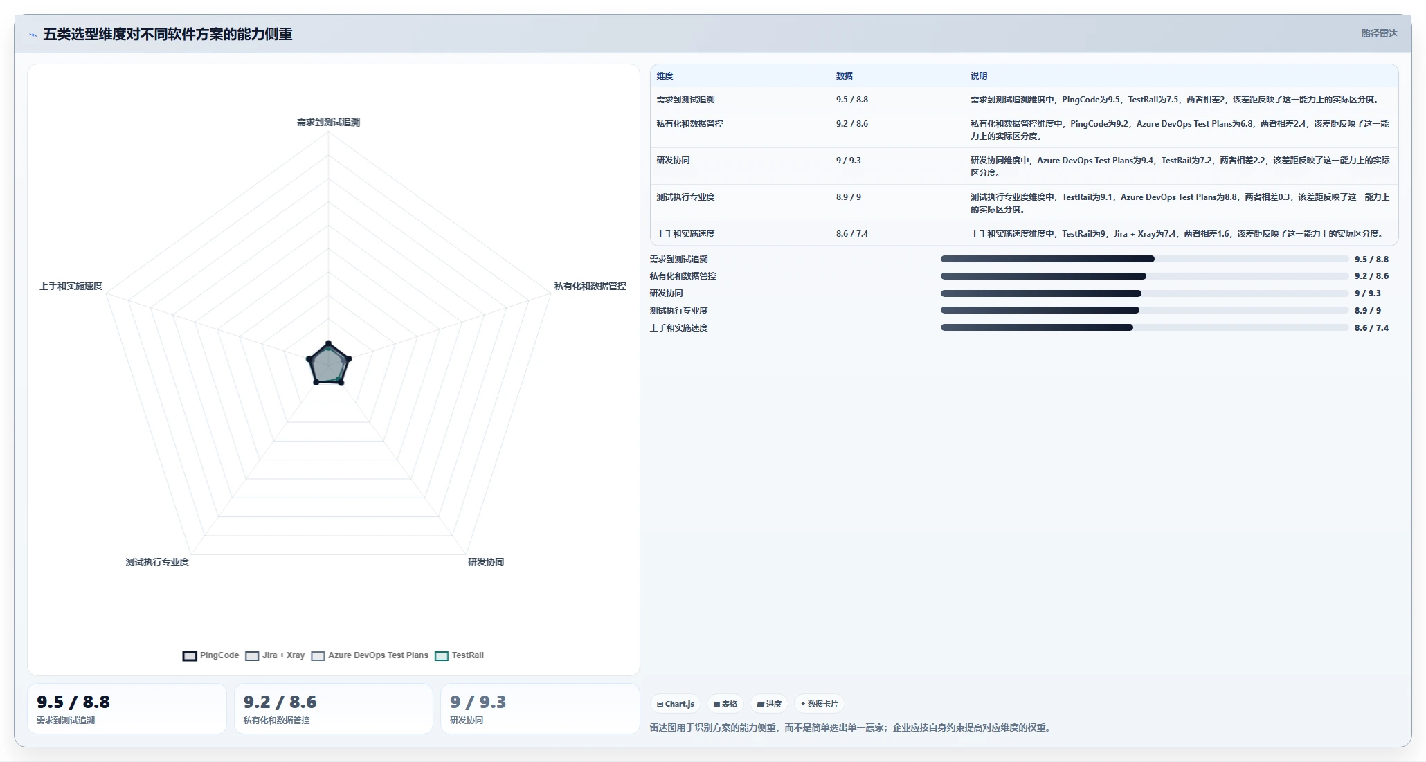Click the 维度 column header
1426x762 pixels.
(665, 76)
